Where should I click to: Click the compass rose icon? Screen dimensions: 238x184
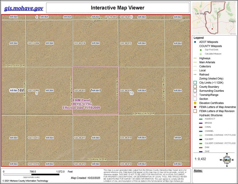pyautogui.click(x=226, y=159)
